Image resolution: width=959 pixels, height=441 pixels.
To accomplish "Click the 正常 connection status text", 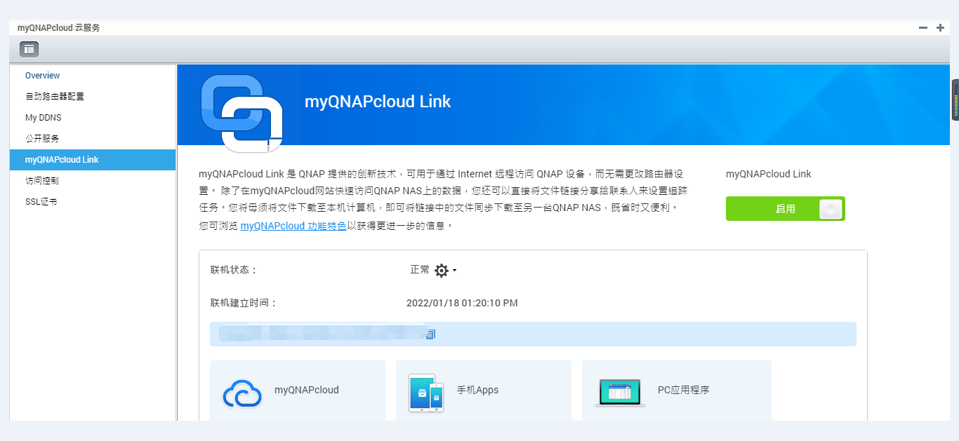I will (420, 270).
